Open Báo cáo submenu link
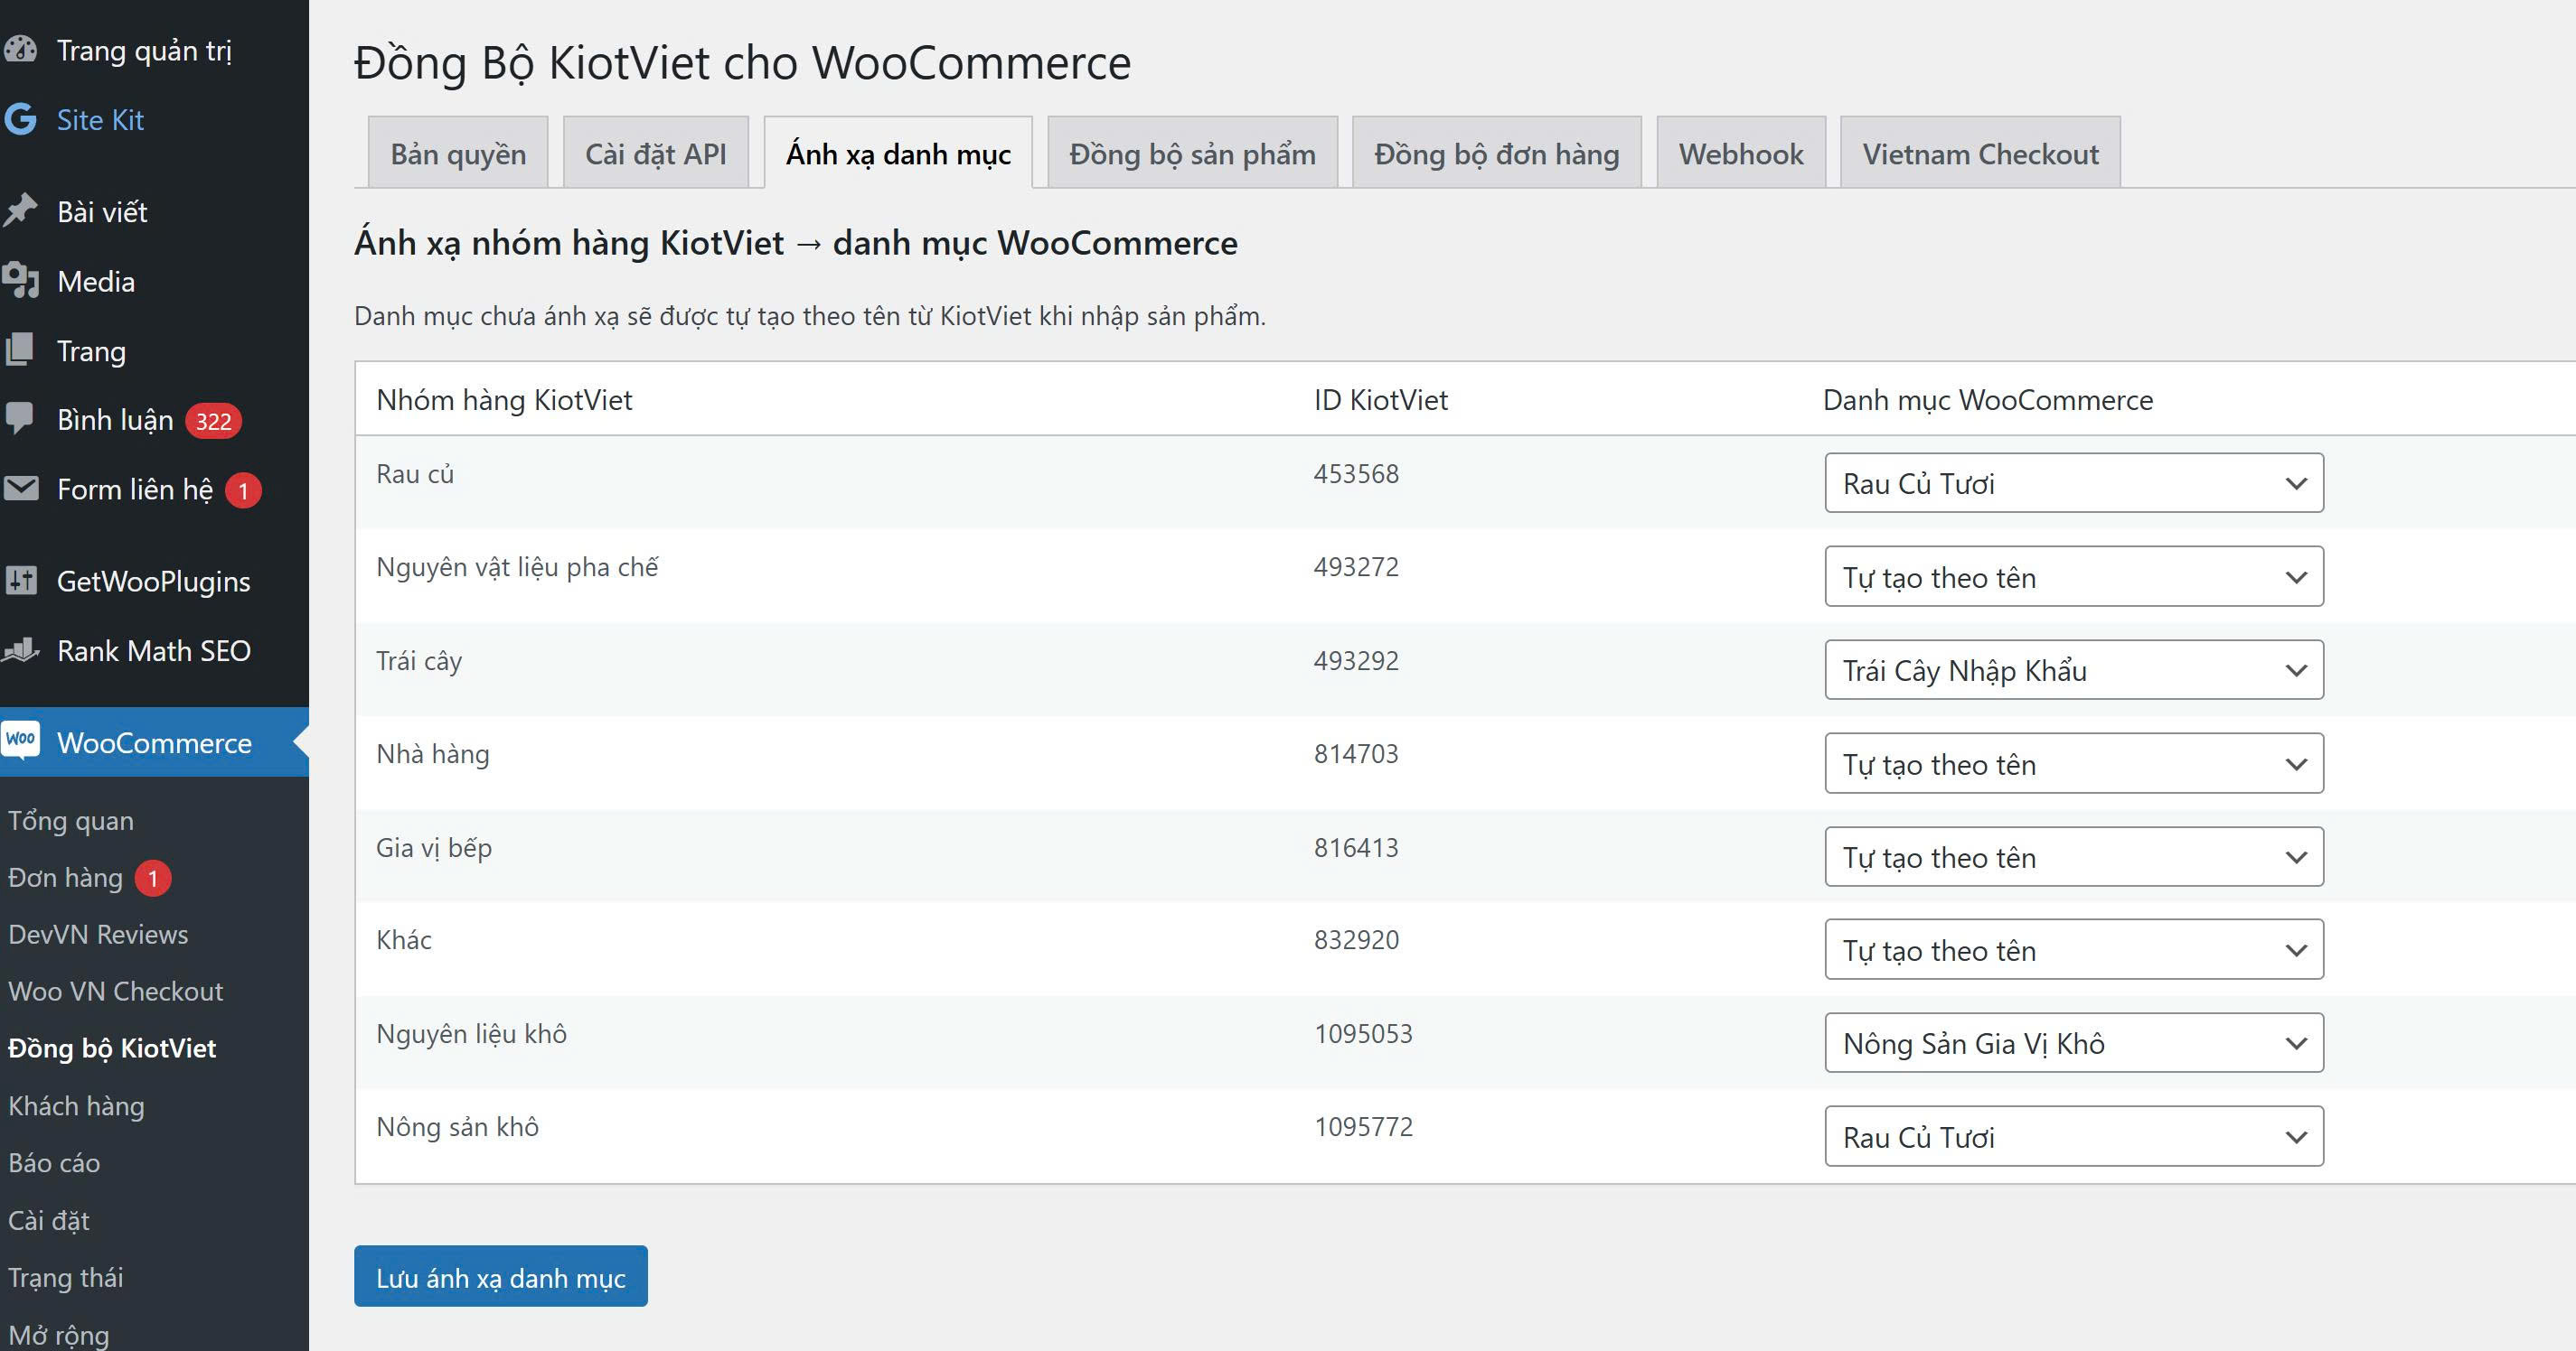 click(x=54, y=1163)
